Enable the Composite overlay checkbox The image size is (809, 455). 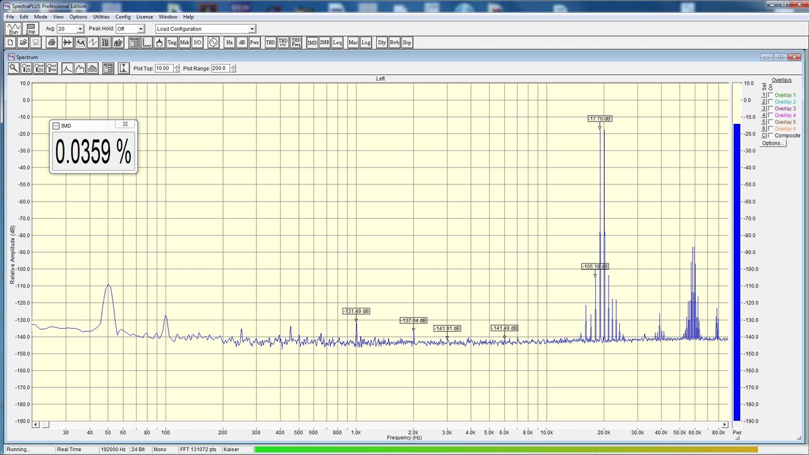pyautogui.click(x=770, y=135)
